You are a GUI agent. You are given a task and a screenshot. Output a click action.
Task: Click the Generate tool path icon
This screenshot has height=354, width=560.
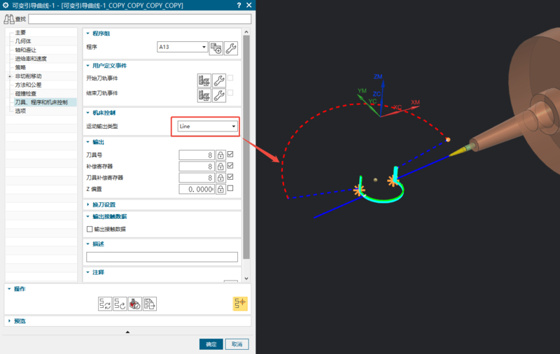click(x=104, y=304)
